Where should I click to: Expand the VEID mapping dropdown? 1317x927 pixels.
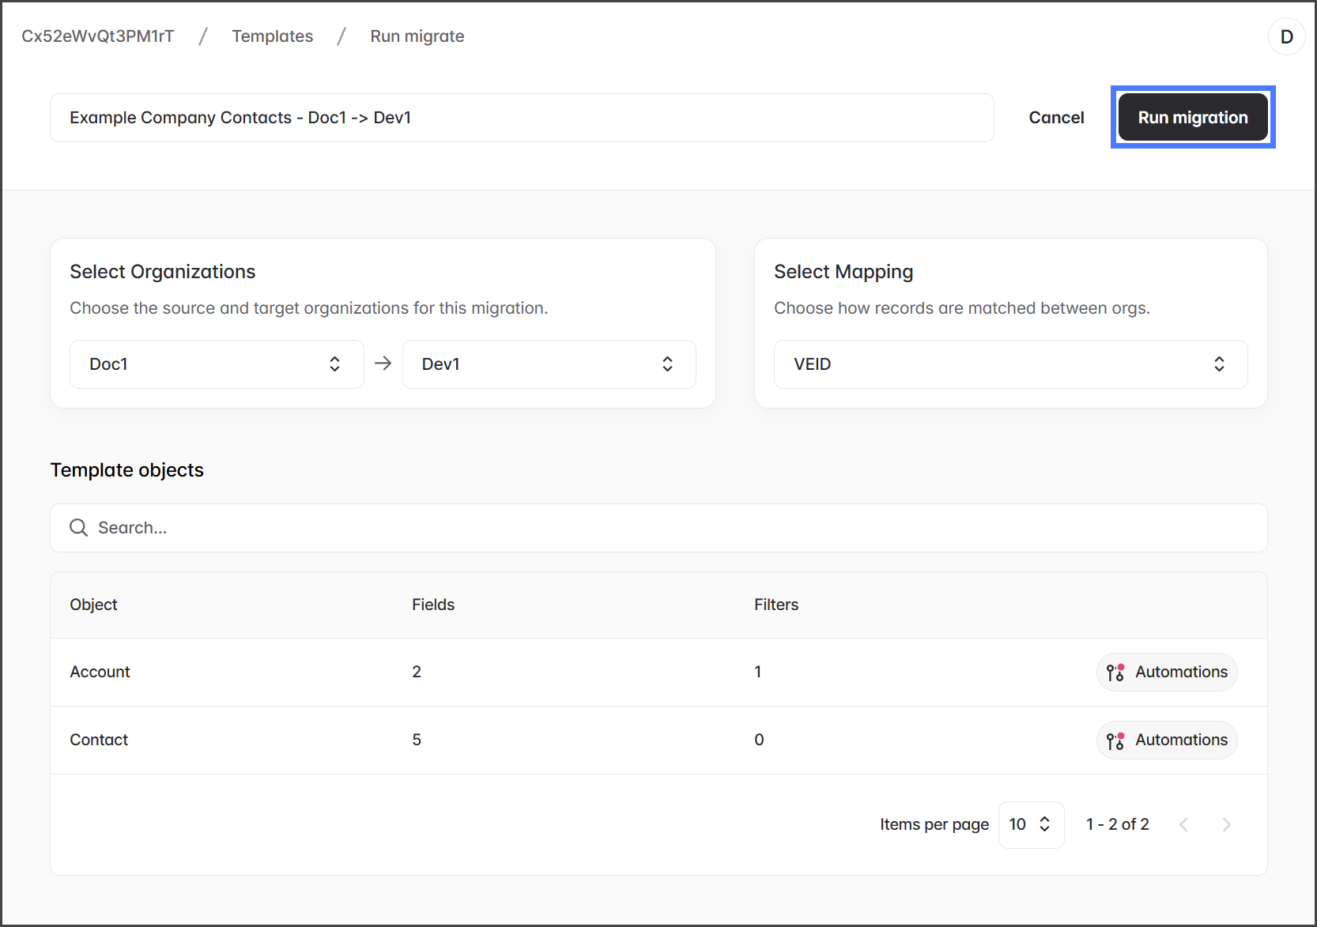(1010, 364)
